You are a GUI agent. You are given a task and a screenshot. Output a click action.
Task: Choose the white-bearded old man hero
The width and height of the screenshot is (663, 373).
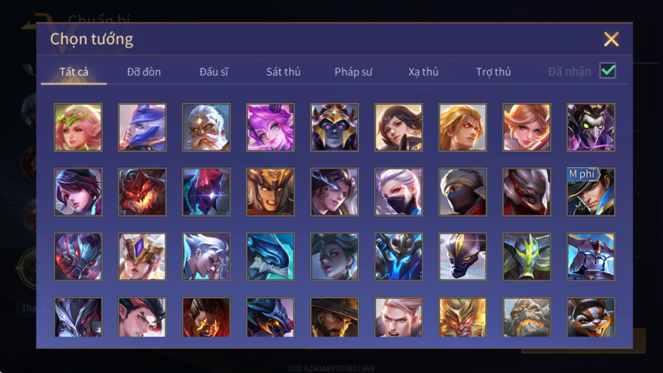206,127
